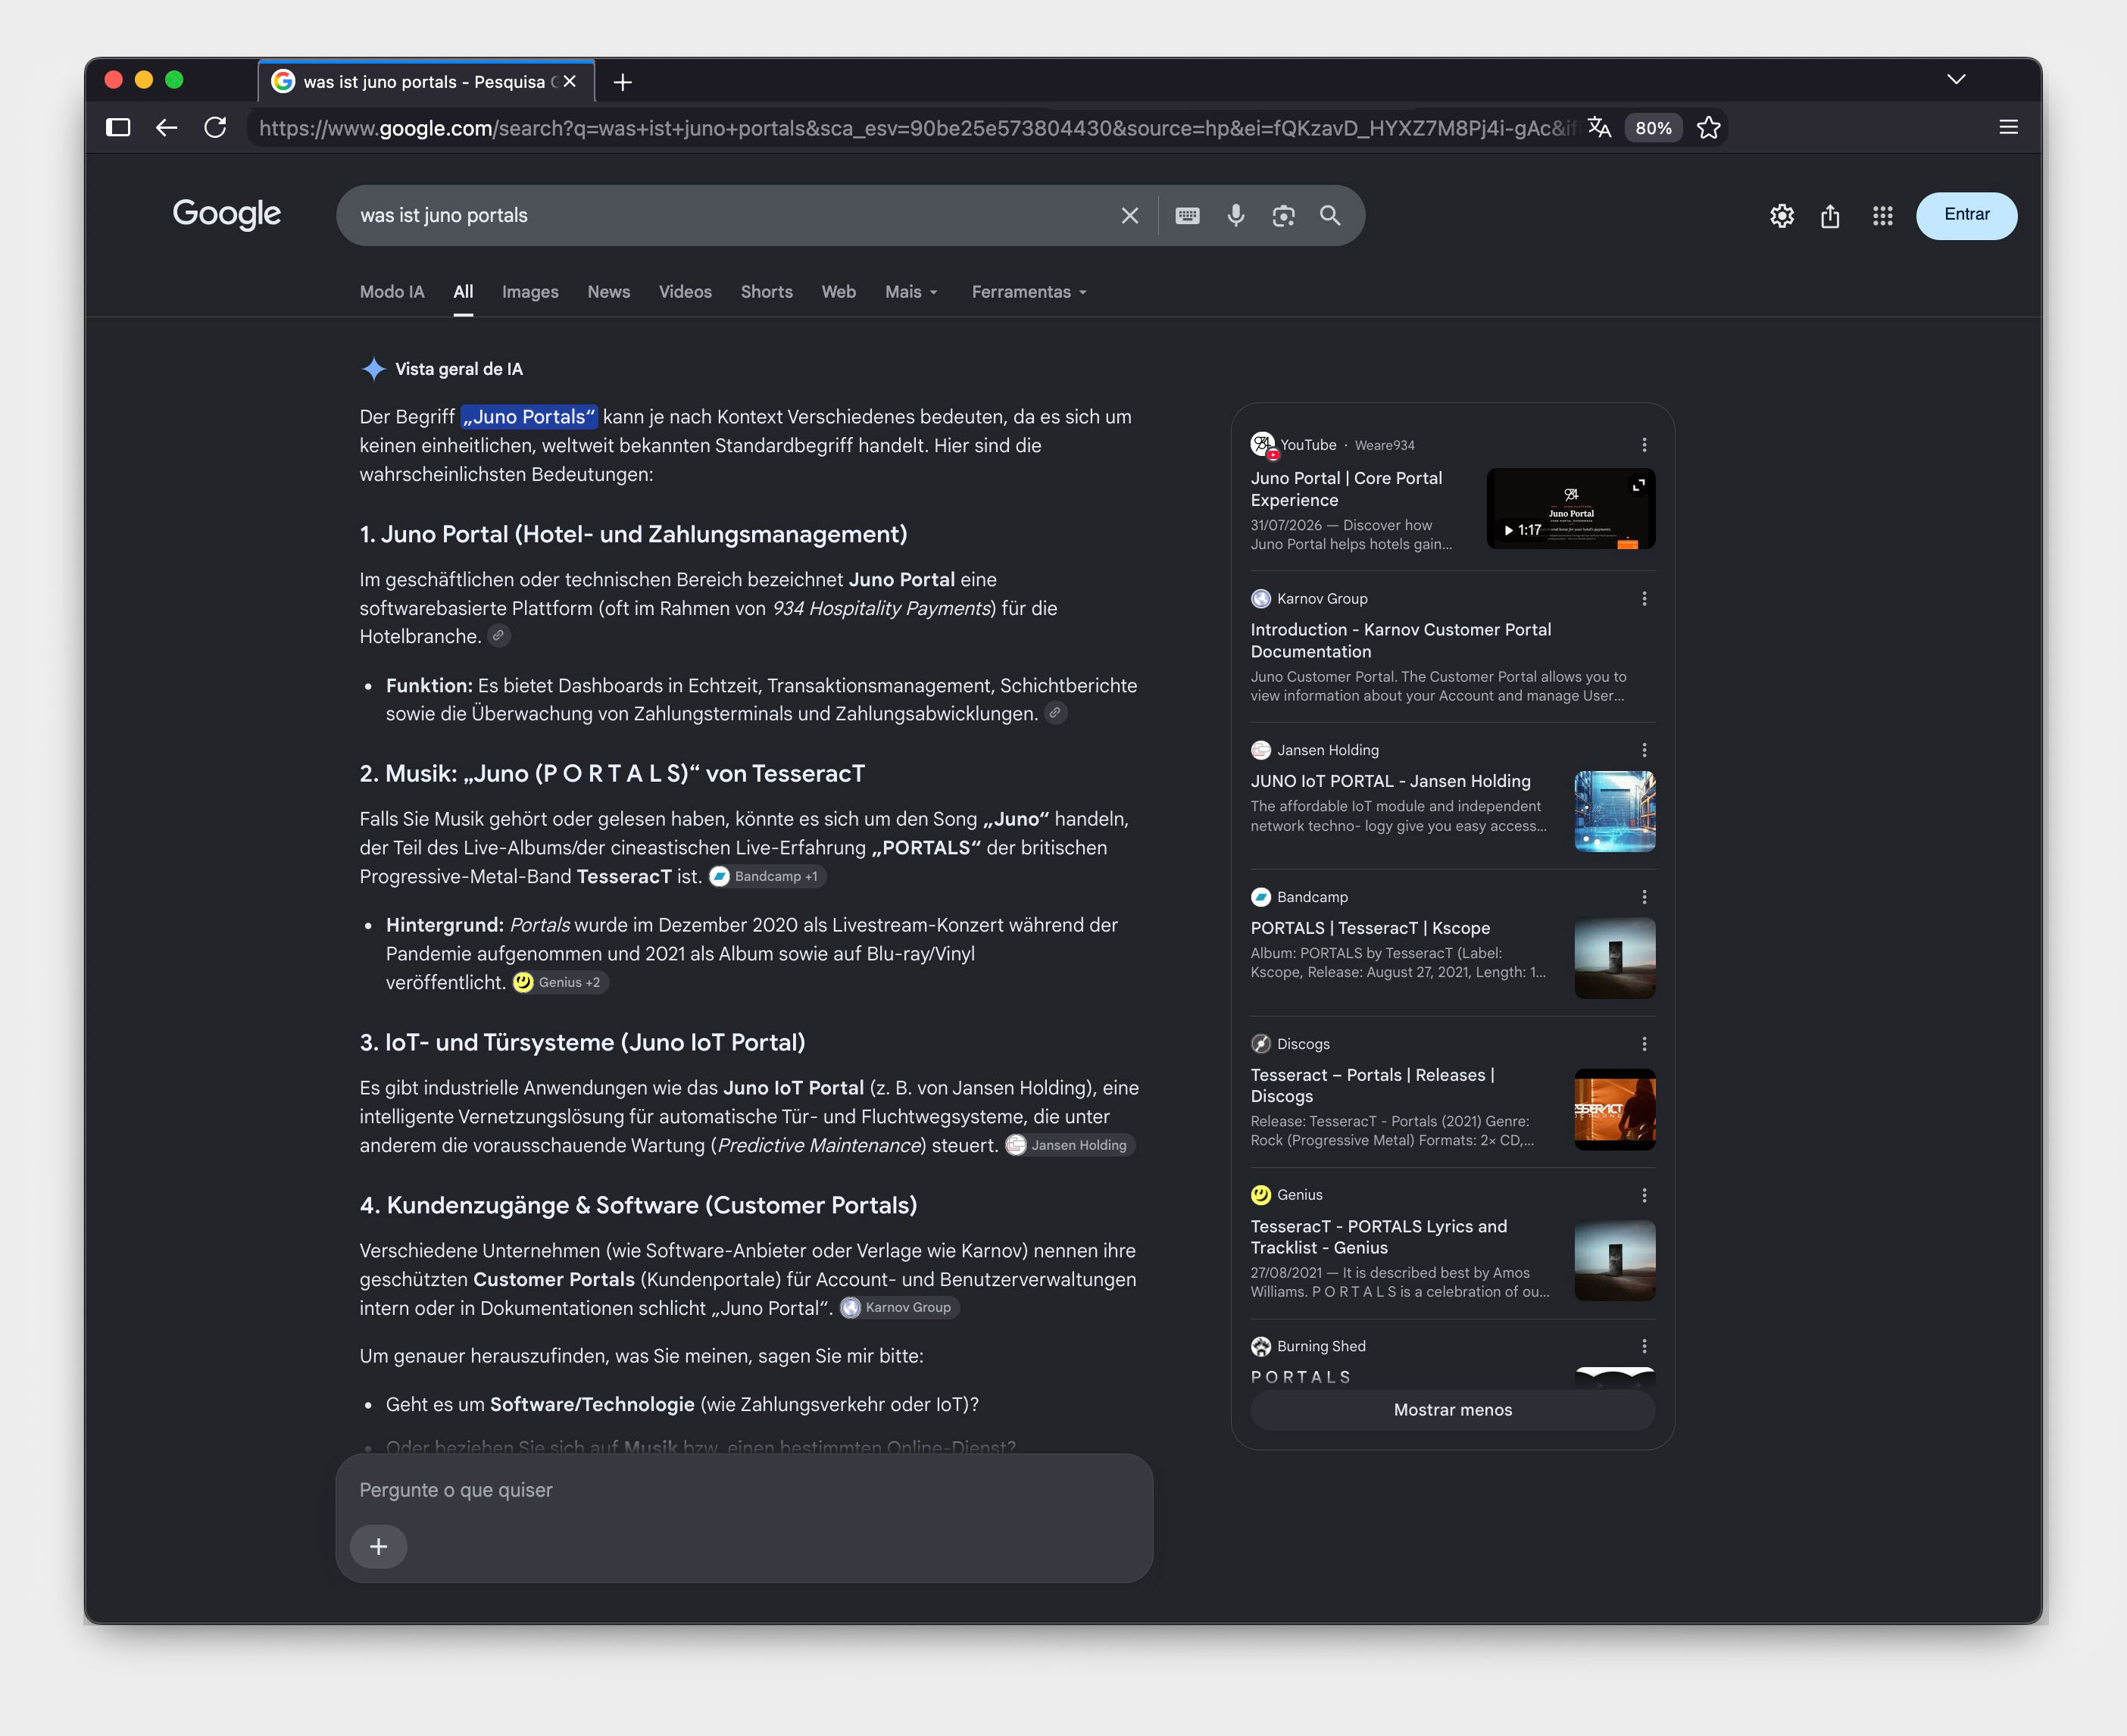Open more options for Burning Shed result
This screenshot has width=2127, height=1736.
pos(1644,1346)
